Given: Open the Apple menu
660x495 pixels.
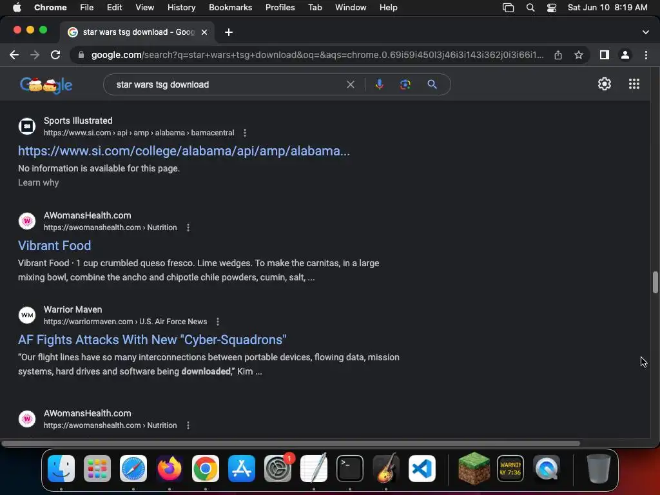Looking at the screenshot, I should pyautogui.click(x=17, y=8).
